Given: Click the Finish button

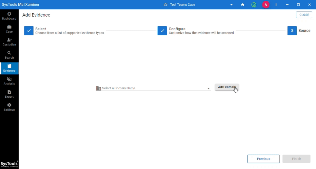Looking at the screenshot, I should click(x=296, y=159).
